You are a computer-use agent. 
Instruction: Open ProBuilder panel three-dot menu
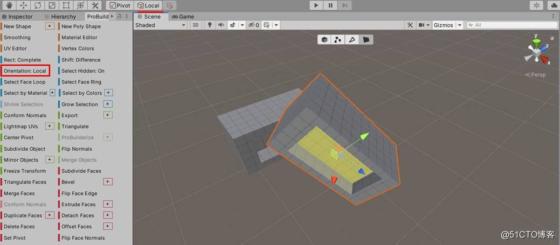click(127, 16)
